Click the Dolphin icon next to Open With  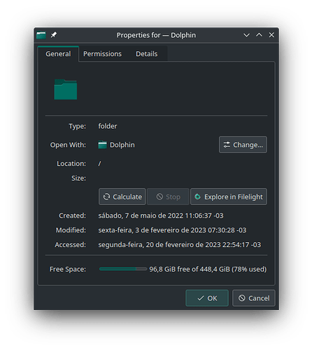tap(102, 145)
